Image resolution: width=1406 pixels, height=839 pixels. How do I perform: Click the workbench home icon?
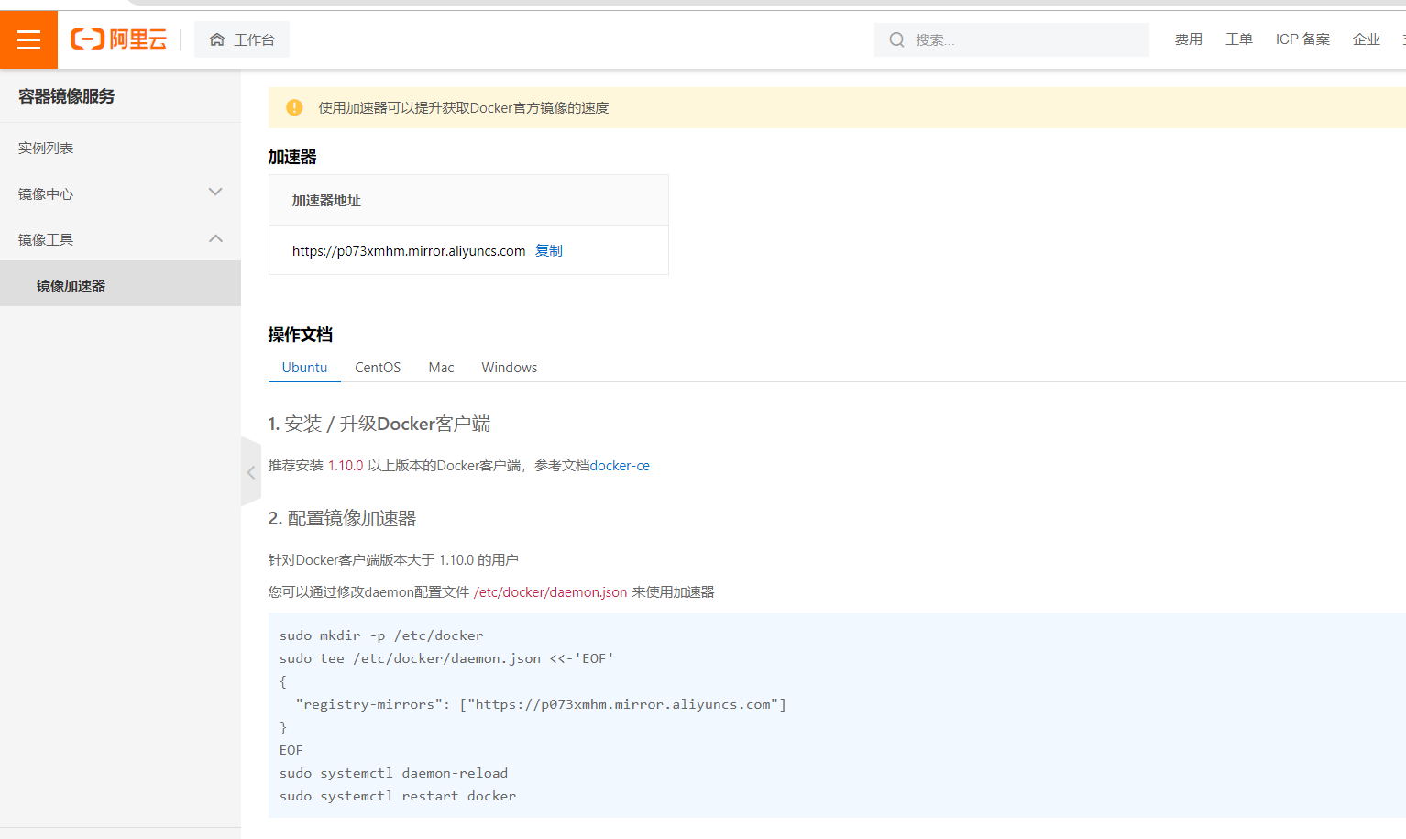tap(217, 39)
